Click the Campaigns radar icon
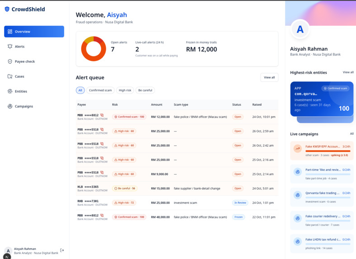 coord(10,106)
